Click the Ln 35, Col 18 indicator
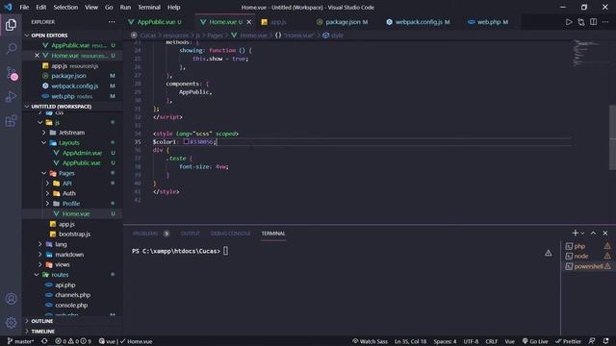Image resolution: width=616 pixels, height=346 pixels. coord(410,341)
